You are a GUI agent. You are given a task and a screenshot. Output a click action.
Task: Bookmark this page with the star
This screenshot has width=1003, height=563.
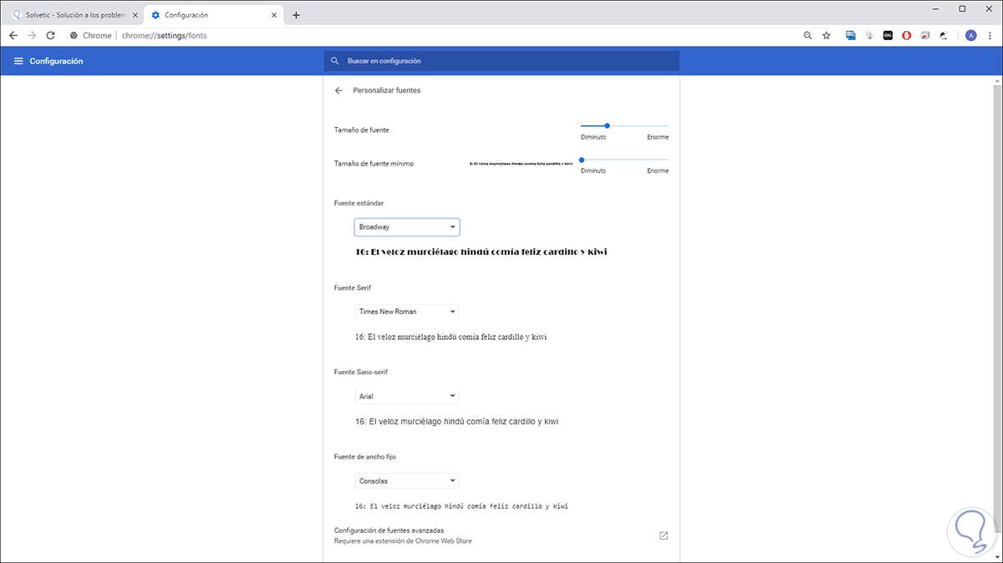[827, 36]
